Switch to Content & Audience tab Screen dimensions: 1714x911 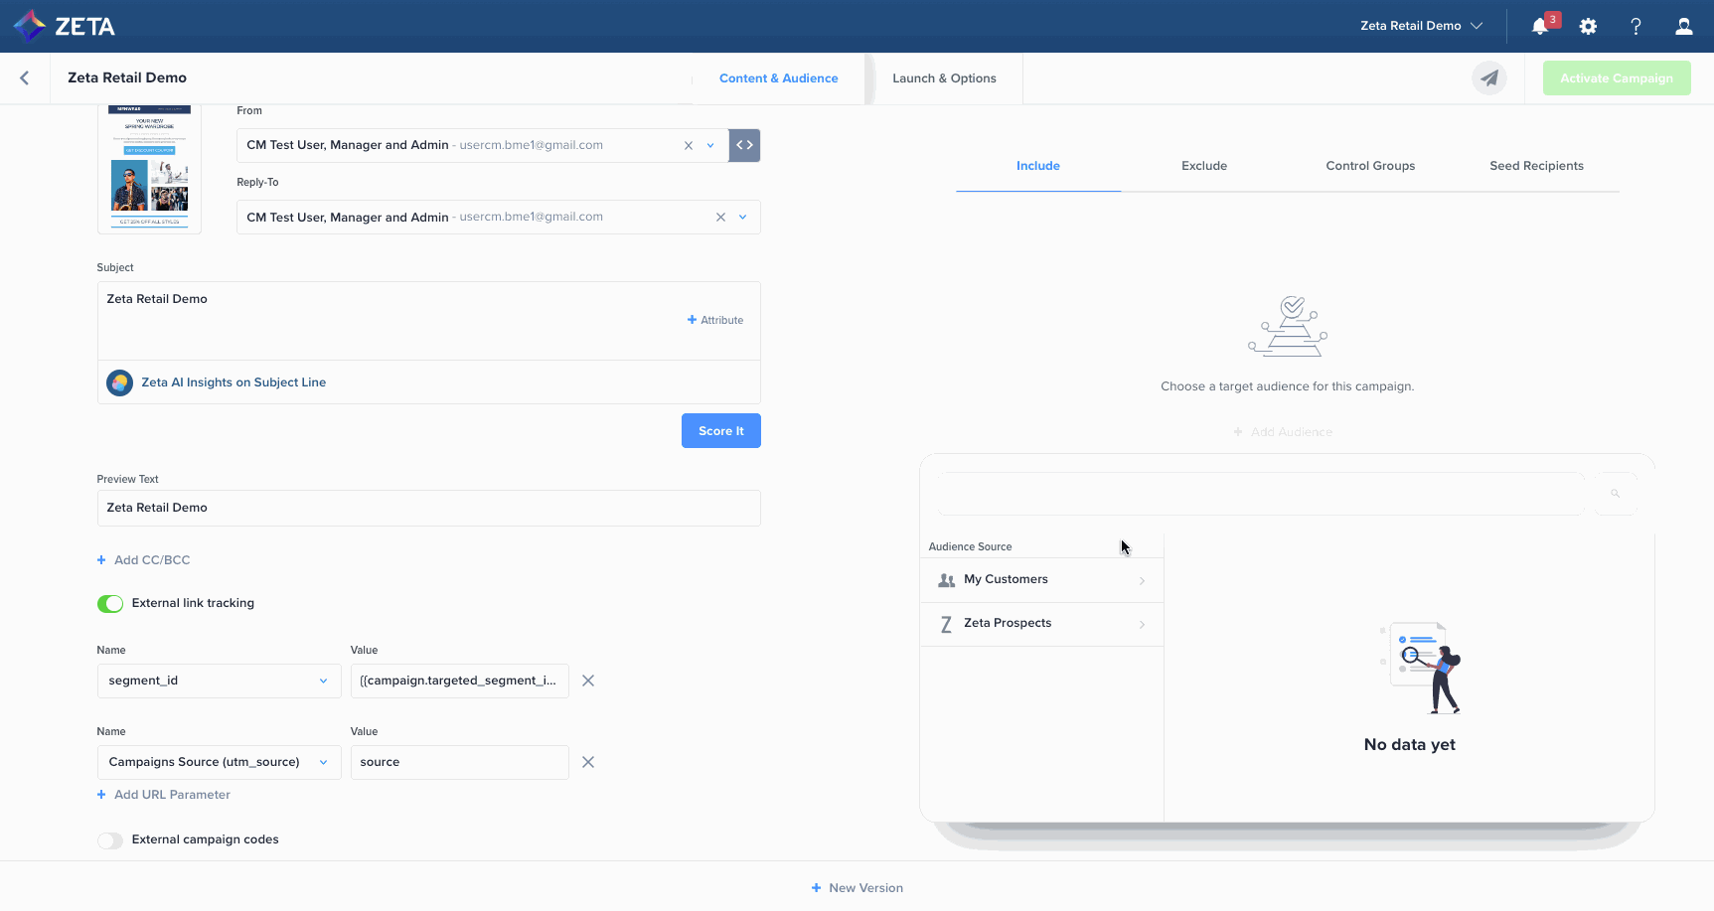[x=778, y=78]
